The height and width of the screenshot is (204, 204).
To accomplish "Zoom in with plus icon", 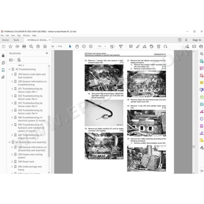I will click(91, 46).
